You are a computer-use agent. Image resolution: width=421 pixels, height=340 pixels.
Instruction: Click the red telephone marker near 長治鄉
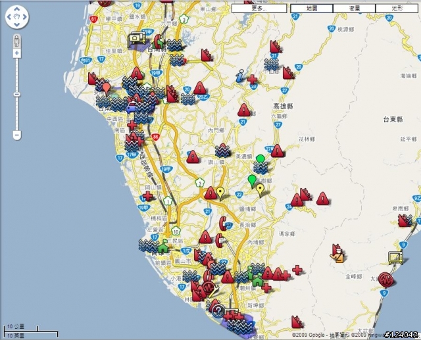coord(222,224)
